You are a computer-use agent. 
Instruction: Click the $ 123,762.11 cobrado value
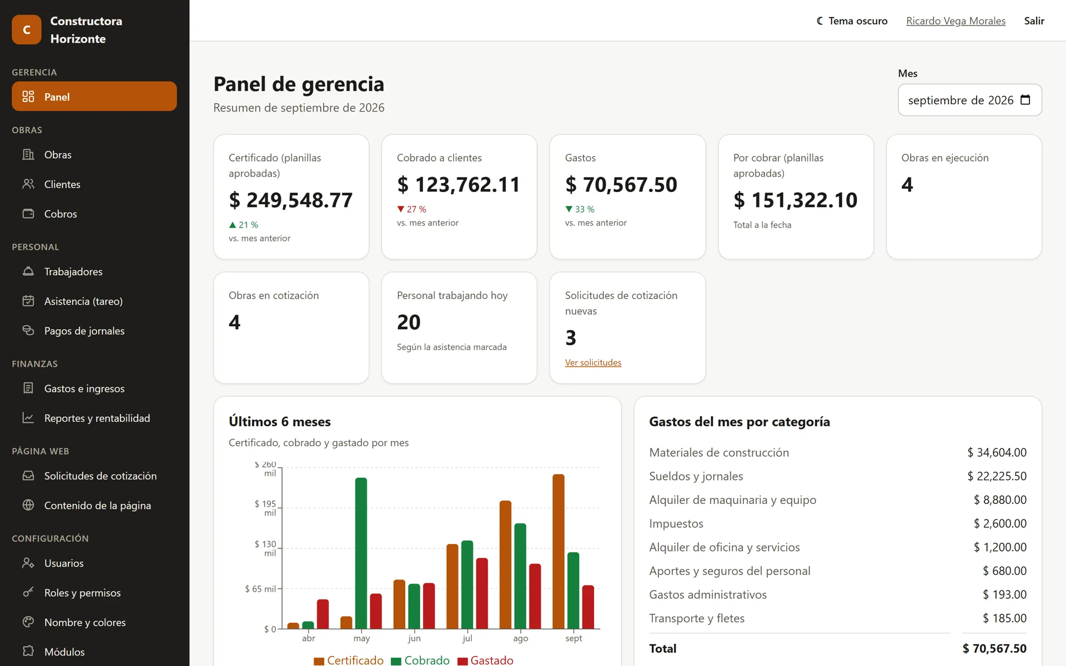pyautogui.click(x=459, y=184)
